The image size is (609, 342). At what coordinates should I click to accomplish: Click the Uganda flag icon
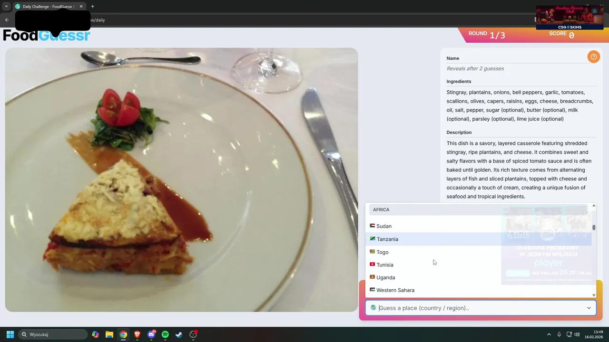(373, 277)
